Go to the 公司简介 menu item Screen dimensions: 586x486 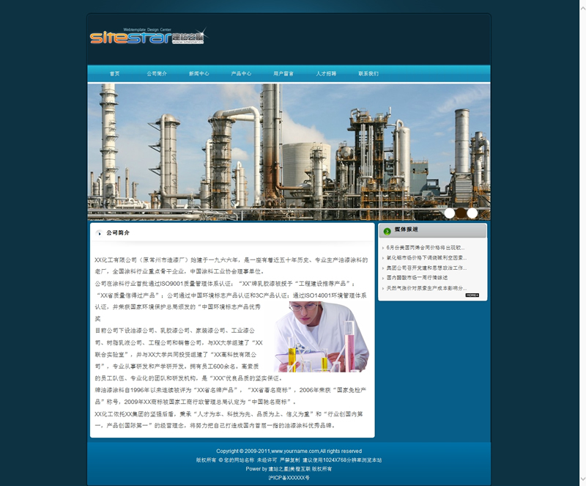tap(157, 74)
